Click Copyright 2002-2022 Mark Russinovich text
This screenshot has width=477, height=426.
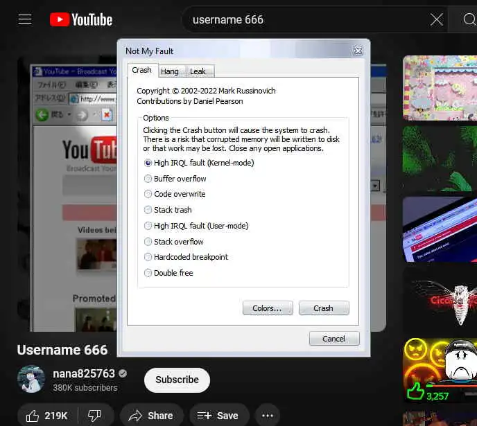(206, 91)
